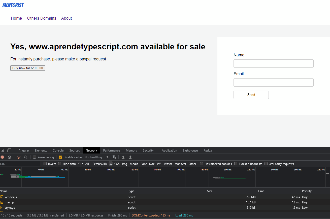The image size is (330, 219).
Task: Sort requests by the Priority column header
Action: (307, 191)
